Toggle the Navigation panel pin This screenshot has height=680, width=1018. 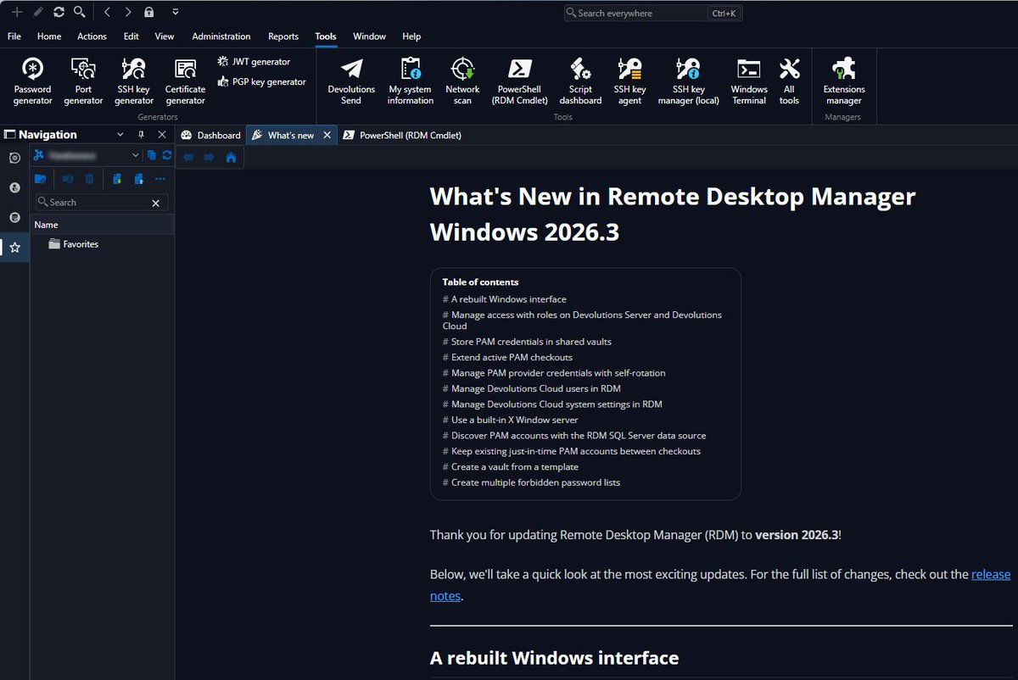(x=141, y=135)
